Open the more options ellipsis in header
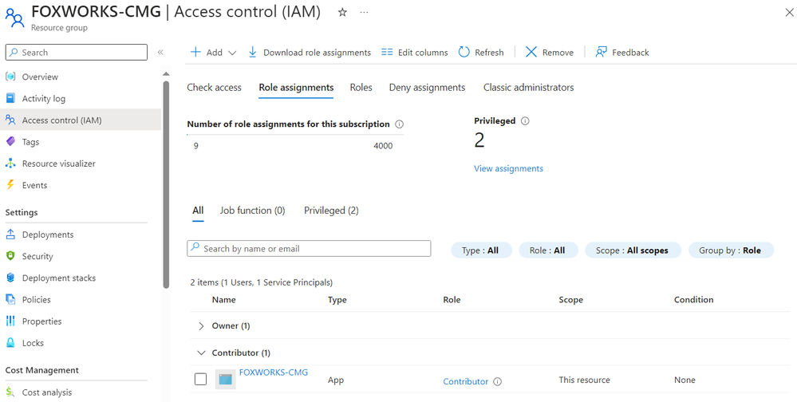This screenshot has height=402, width=797. [x=364, y=13]
